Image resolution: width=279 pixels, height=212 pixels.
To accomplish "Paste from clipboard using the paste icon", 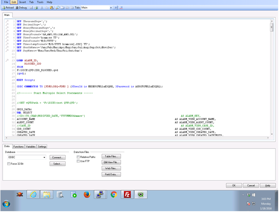I will coord(52,8).
